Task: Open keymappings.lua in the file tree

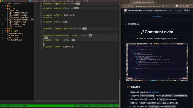Action: [20, 17]
